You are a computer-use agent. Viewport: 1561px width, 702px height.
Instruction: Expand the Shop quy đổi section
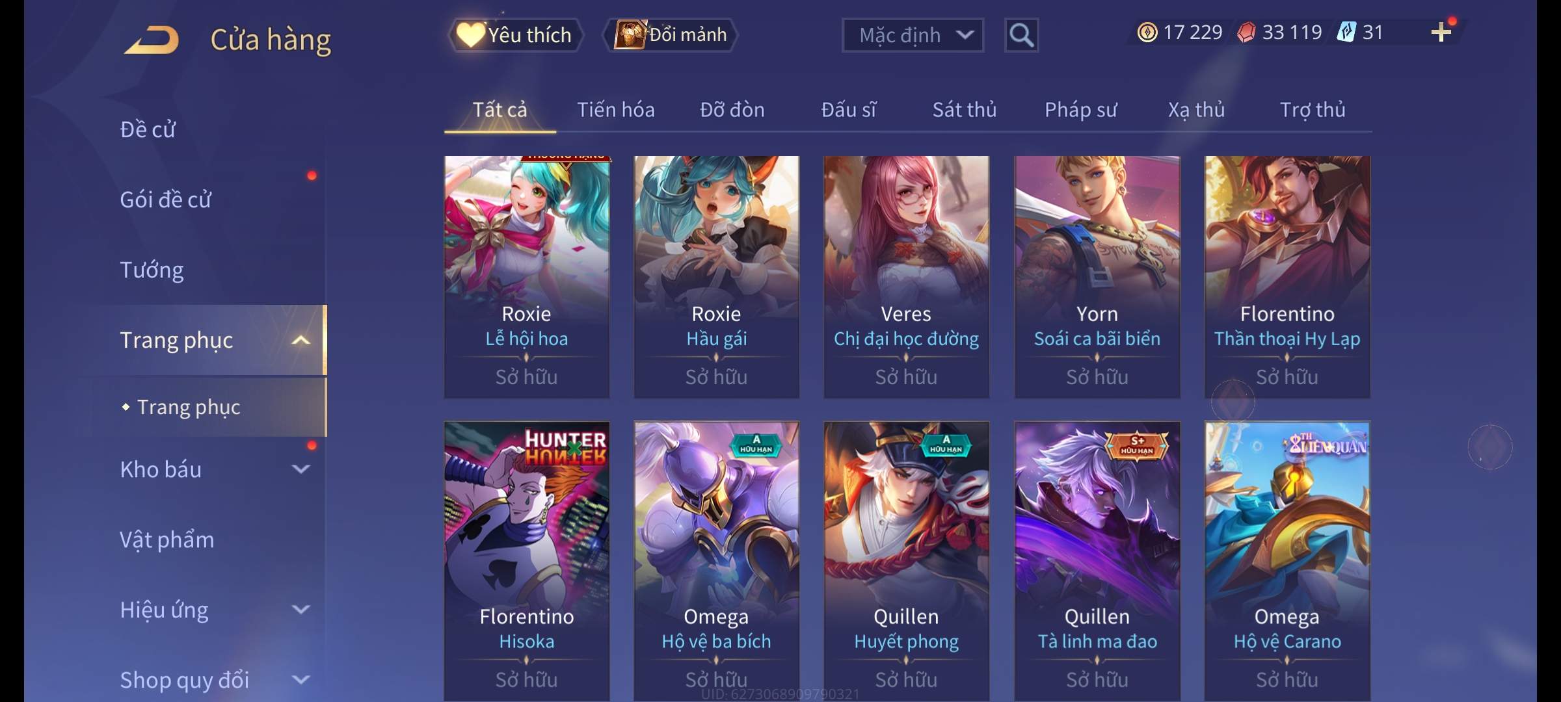[300, 679]
